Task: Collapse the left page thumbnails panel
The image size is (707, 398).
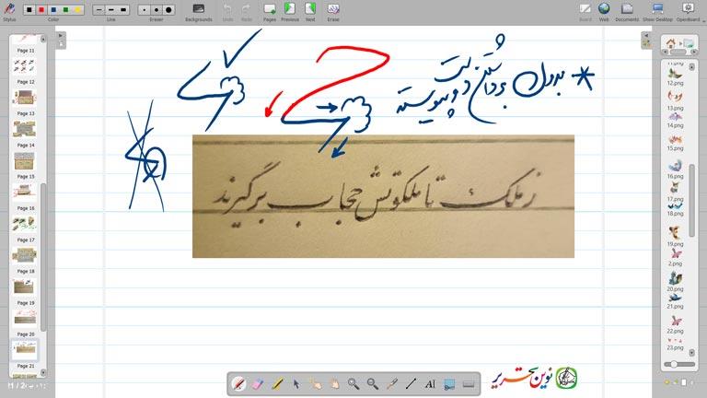Action: (61, 37)
